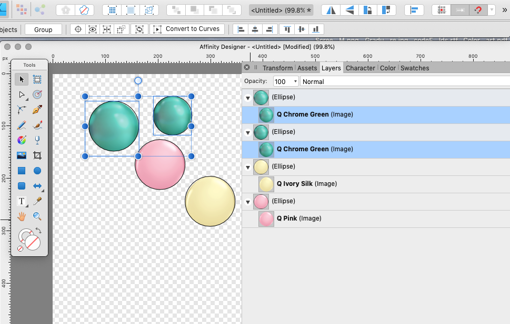Viewport: 510px width, 324px height.
Task: Select the Pen tool
Action: [x=38, y=110]
